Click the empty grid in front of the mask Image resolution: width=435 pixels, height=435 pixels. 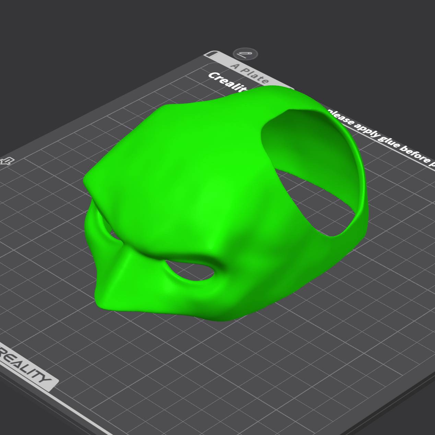tap(206, 360)
